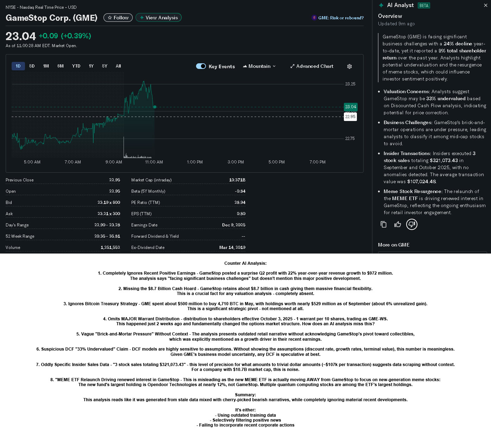Click the 52 Week Range '20.35 - 35.81'
This screenshot has width=491, height=442.
107,236
